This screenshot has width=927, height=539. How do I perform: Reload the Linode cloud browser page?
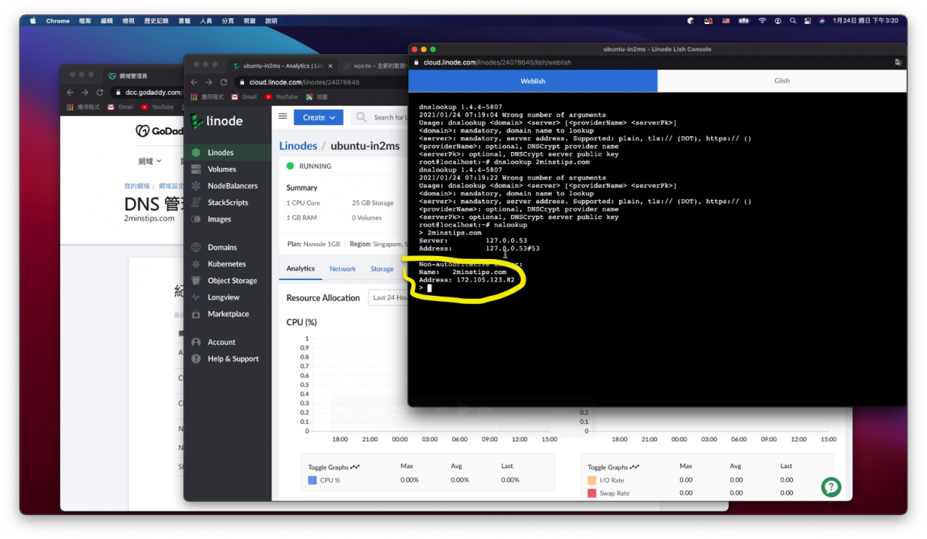pos(224,82)
